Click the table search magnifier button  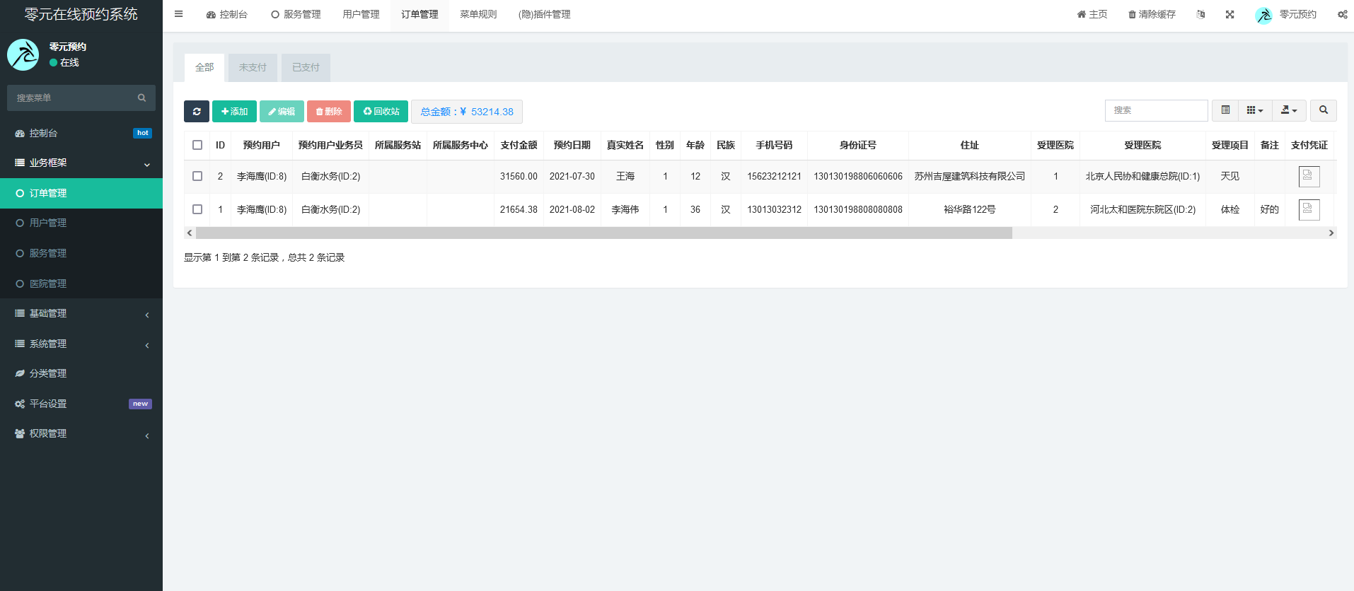point(1323,110)
